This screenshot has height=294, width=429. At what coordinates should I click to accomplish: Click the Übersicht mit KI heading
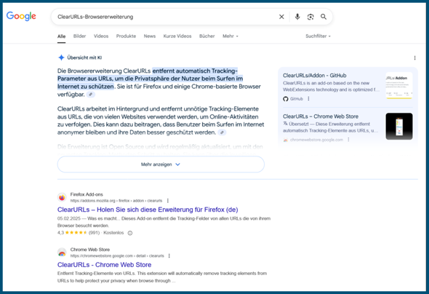pos(84,57)
